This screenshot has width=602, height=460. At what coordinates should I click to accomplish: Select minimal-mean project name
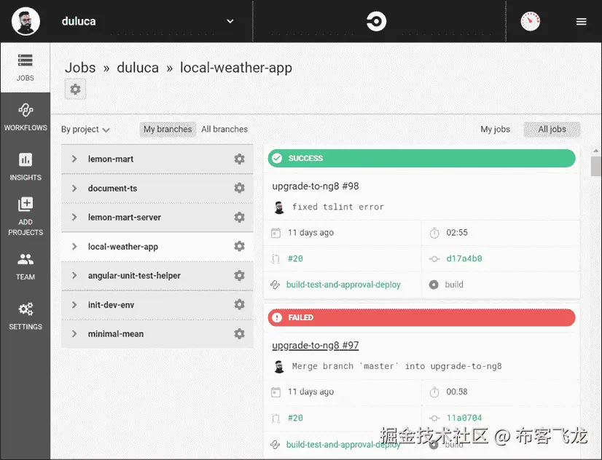pyautogui.click(x=116, y=334)
